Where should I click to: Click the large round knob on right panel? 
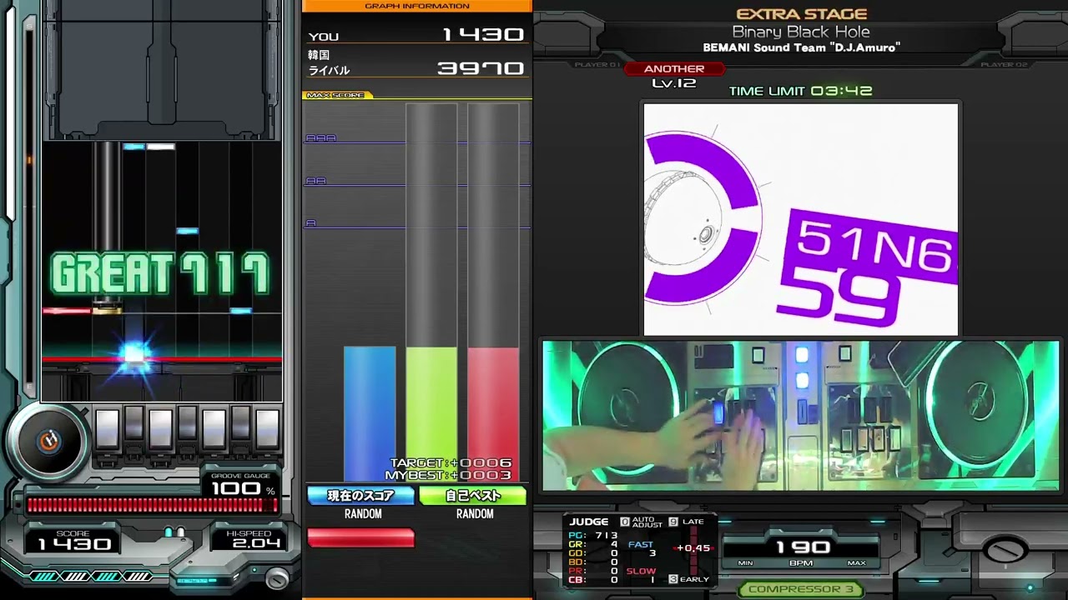1005,550
